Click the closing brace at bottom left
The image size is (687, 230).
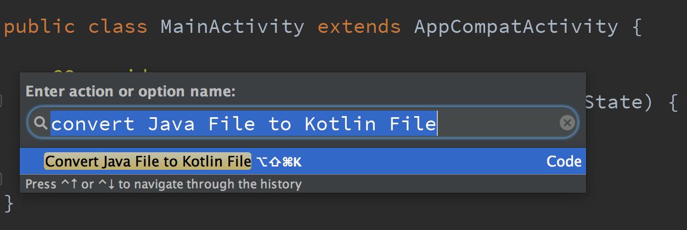coord(8,203)
